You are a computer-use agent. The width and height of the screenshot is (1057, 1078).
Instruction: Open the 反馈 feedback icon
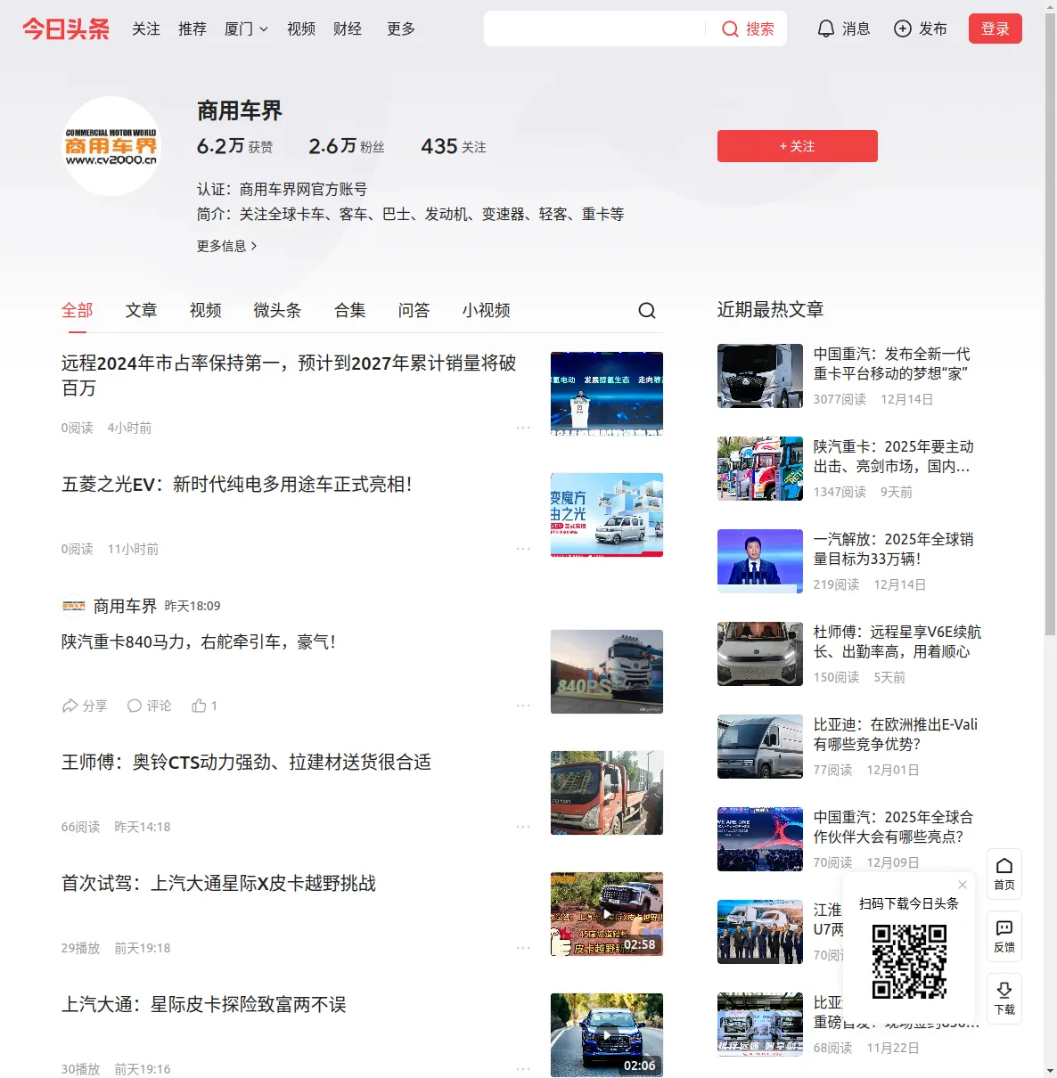[1004, 935]
